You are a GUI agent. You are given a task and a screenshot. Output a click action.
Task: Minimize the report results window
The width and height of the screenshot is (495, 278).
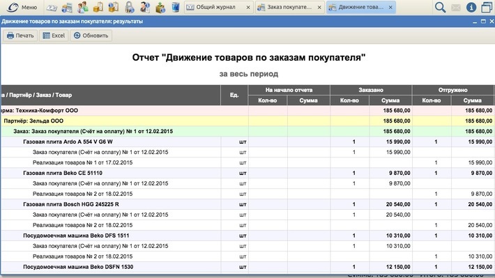[475, 22]
